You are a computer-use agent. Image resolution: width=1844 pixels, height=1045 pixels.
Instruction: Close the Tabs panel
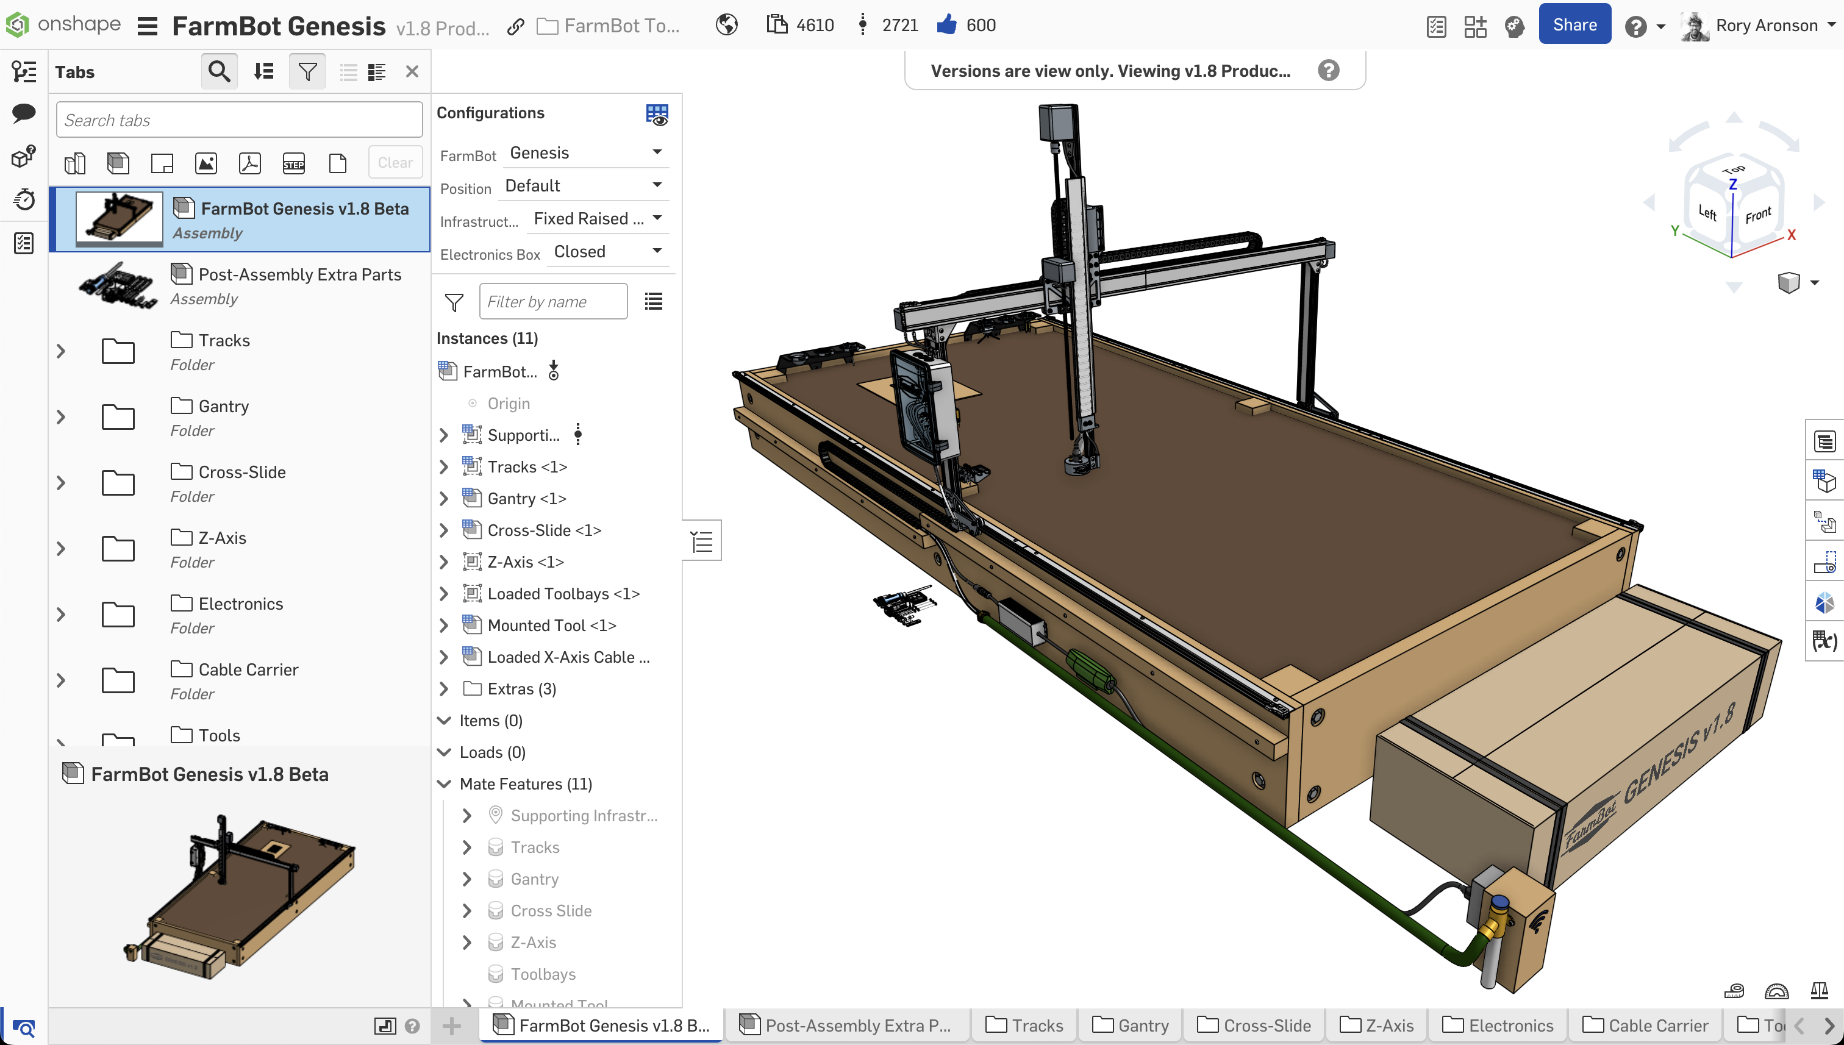[x=412, y=71]
